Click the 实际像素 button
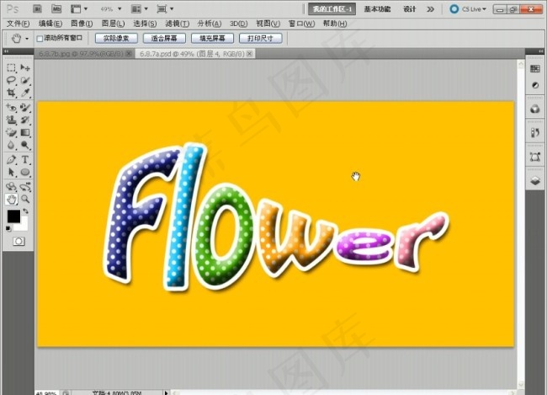This screenshot has height=395, width=547. click(116, 38)
